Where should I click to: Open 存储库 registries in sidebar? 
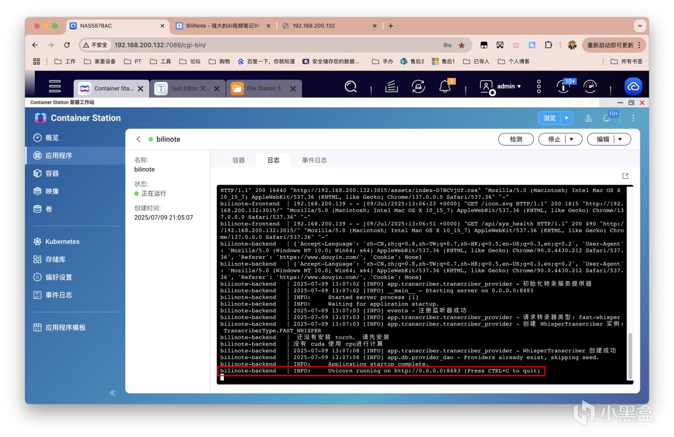pyautogui.click(x=75, y=259)
